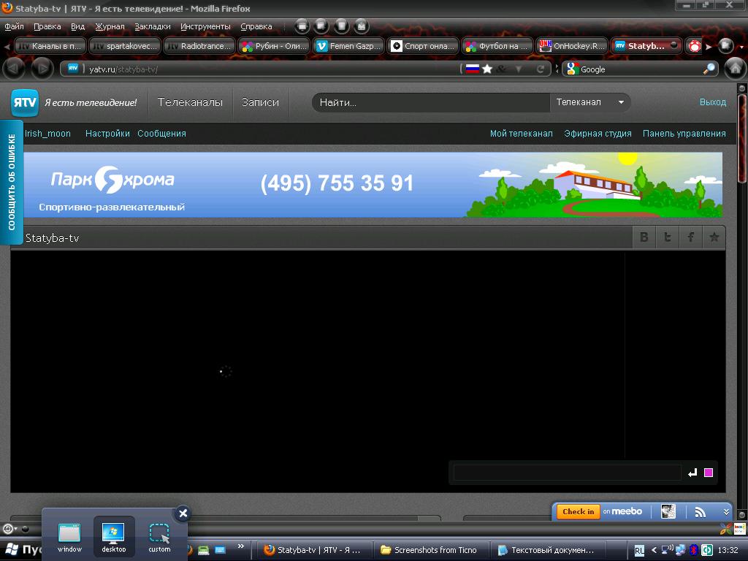The image size is (748, 561).
Task: Click the fourth round toolbar button next to the Справка menu
Action: (362, 26)
